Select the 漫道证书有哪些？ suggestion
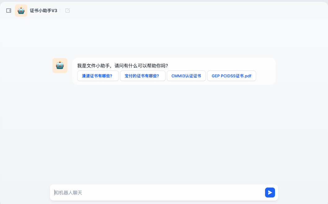Viewport: 328px width, 204px height. click(98, 76)
